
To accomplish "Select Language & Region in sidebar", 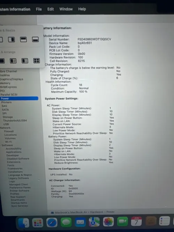I will pyautogui.click(x=20, y=175).
